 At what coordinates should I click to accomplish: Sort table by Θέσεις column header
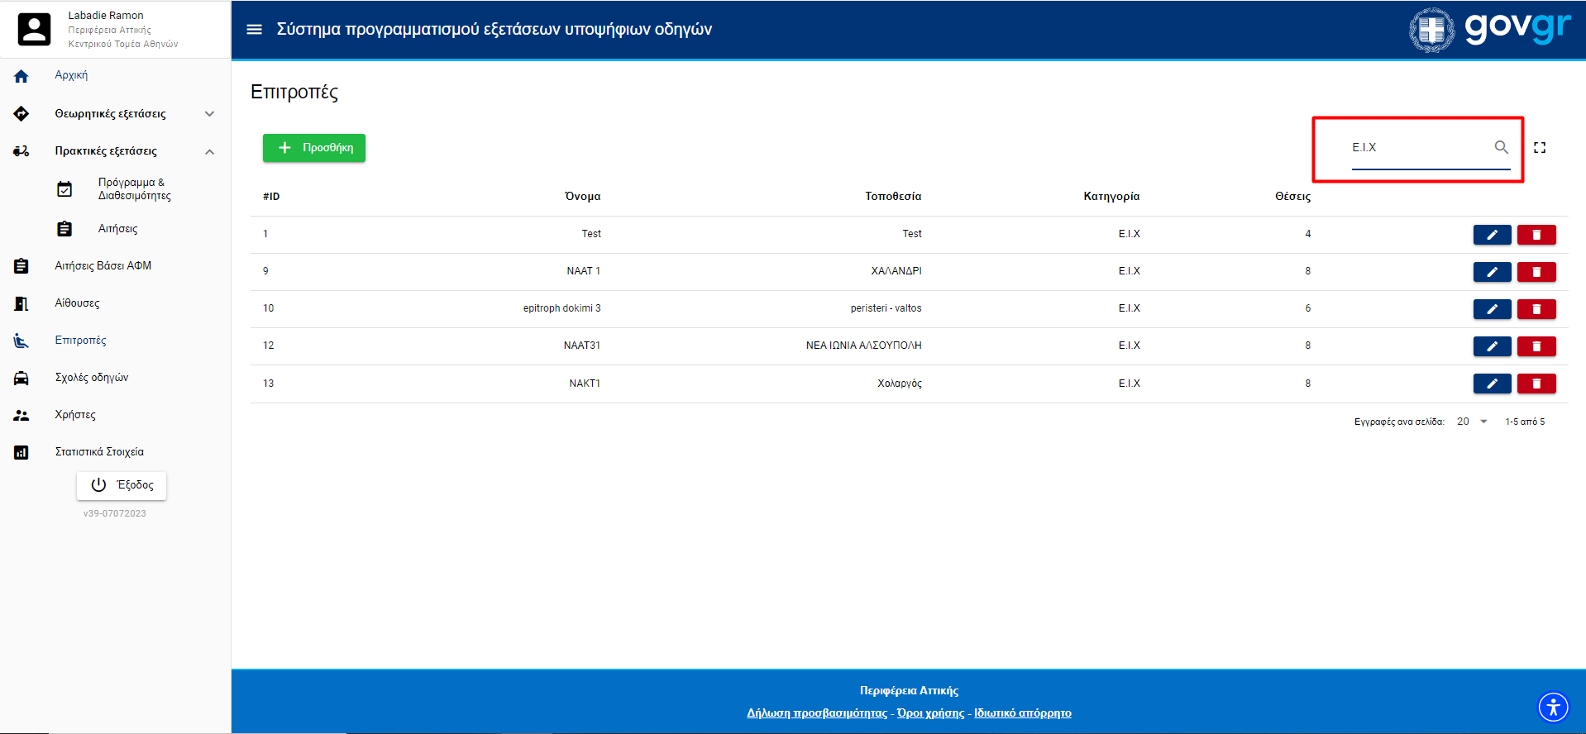(1292, 197)
